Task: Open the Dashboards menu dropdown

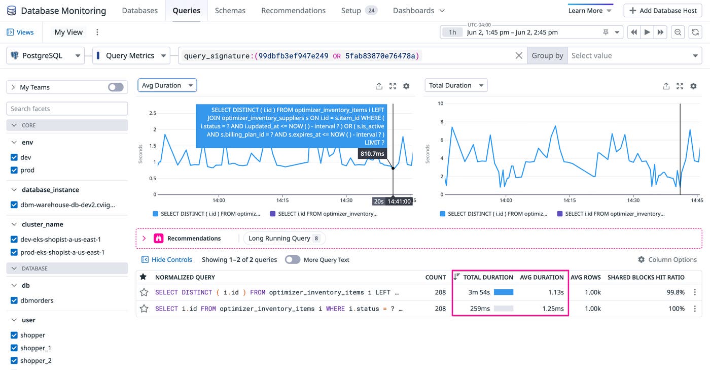Action: 419,11
